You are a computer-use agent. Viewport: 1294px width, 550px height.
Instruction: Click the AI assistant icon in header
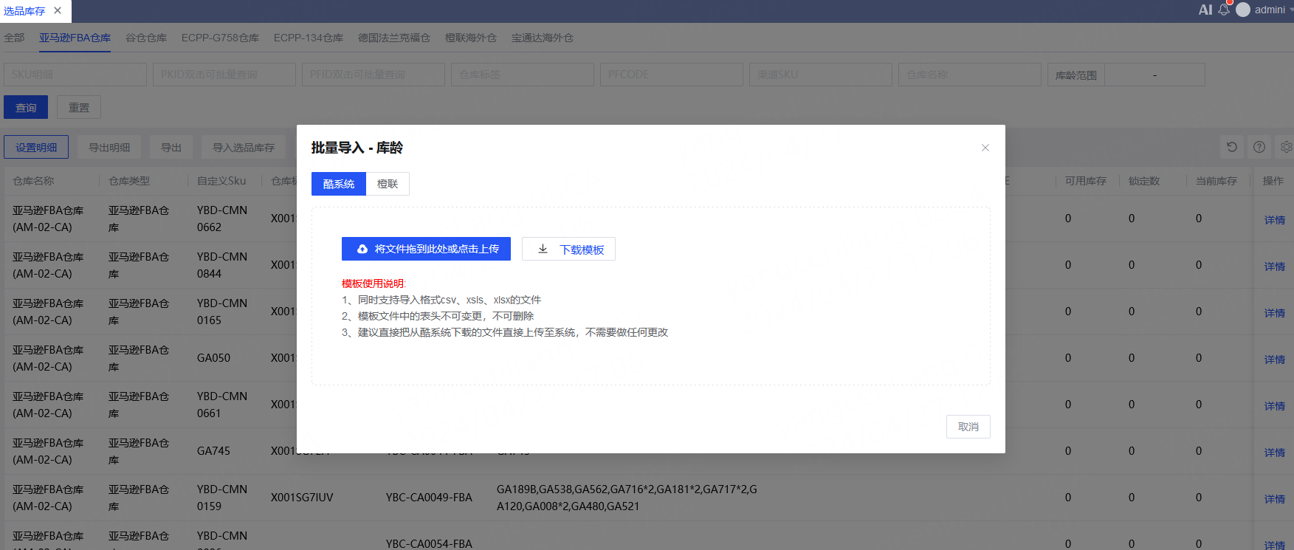point(1205,10)
